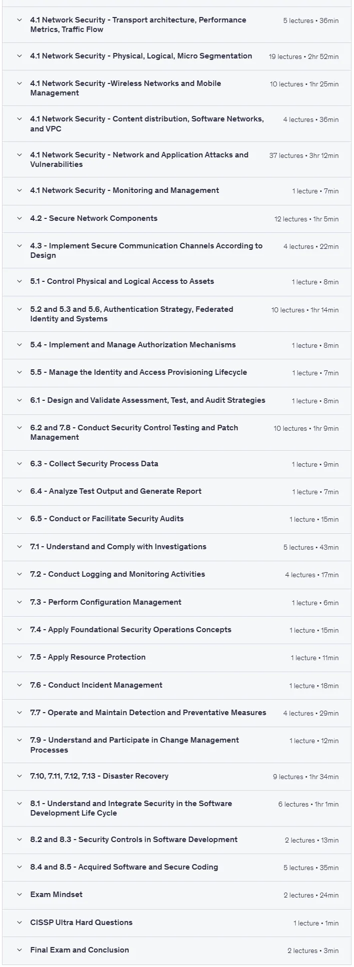This screenshot has height=967, width=354.
Task: Click chevron for 8.2 and 8.3 Security Controls
Action: pyautogui.click(x=19, y=840)
